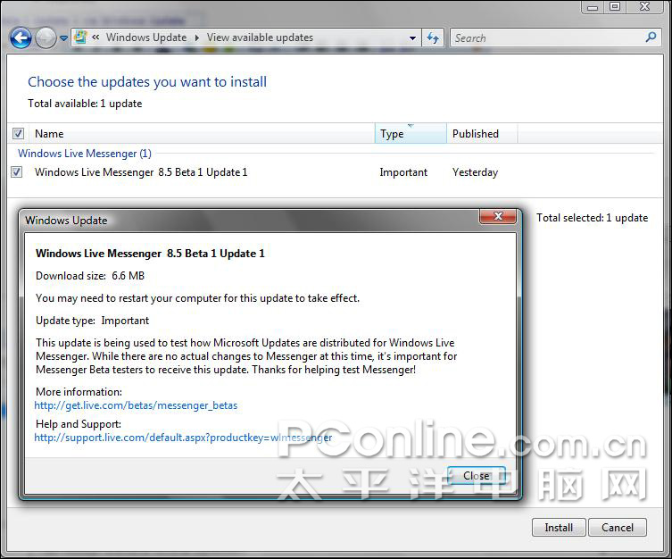
Task: Click the Back navigation arrow button
Action: click(x=21, y=38)
